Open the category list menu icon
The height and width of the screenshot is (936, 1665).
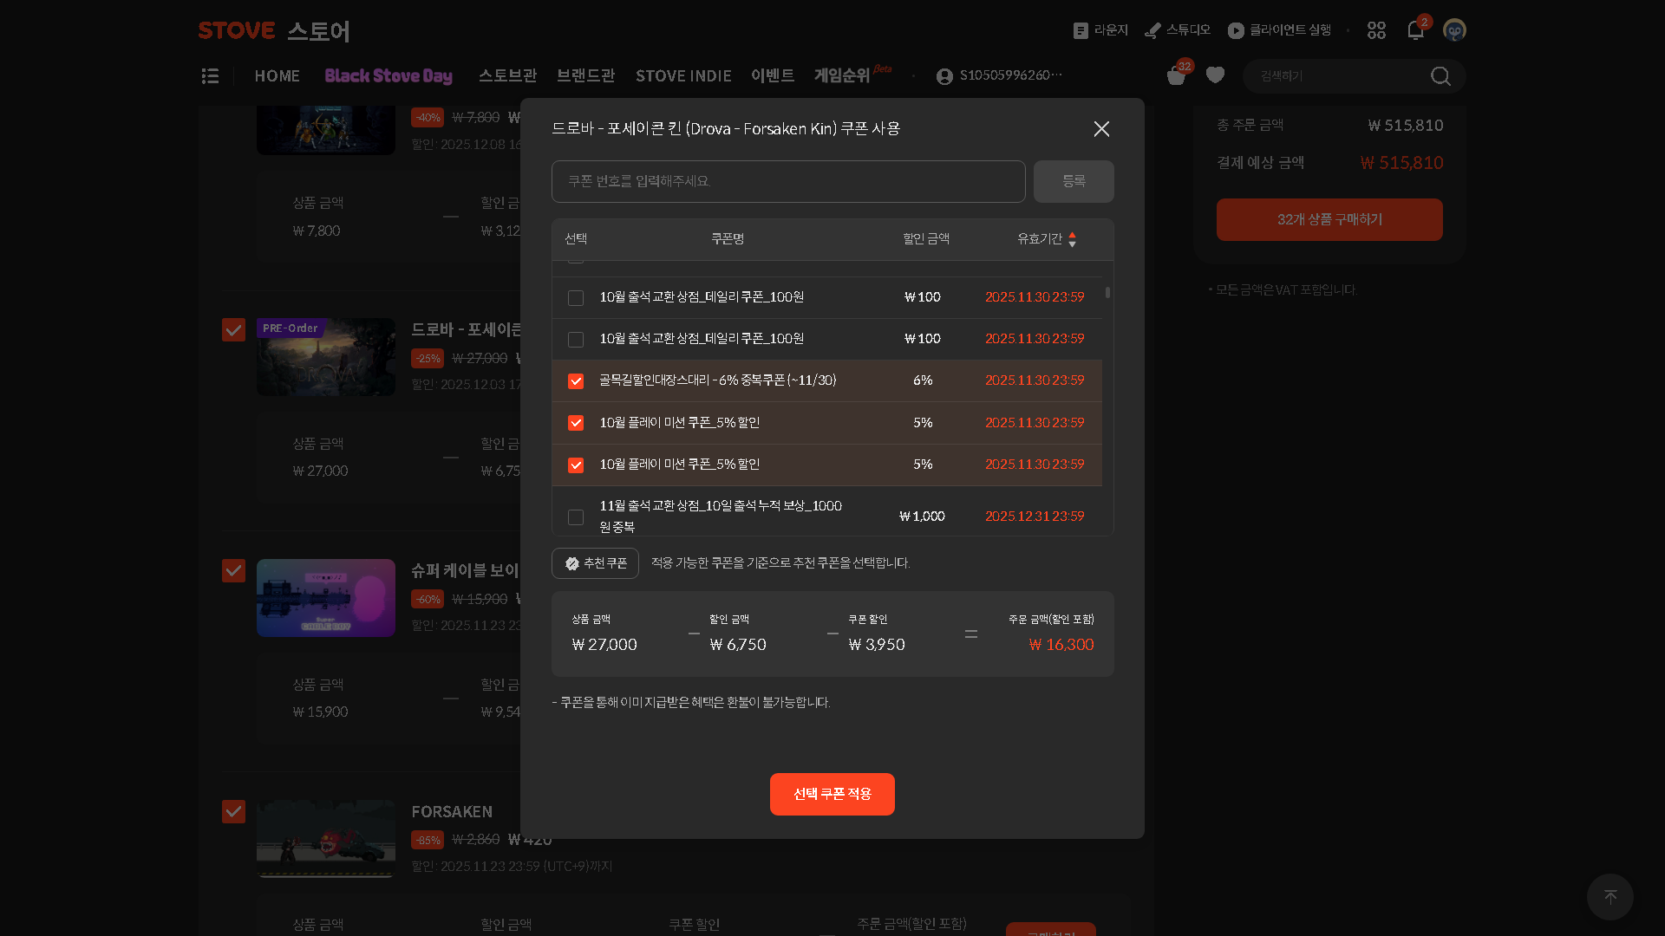(x=210, y=76)
